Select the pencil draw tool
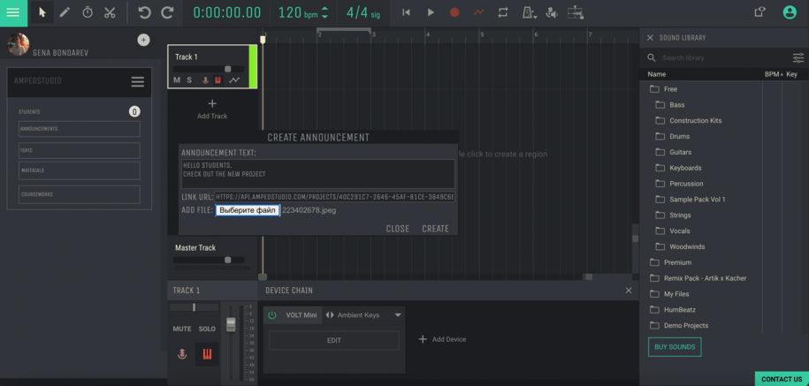 (x=65, y=13)
